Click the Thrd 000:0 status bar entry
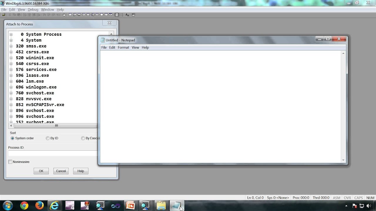Screen dimensions: 376x211 [x=321, y=198]
